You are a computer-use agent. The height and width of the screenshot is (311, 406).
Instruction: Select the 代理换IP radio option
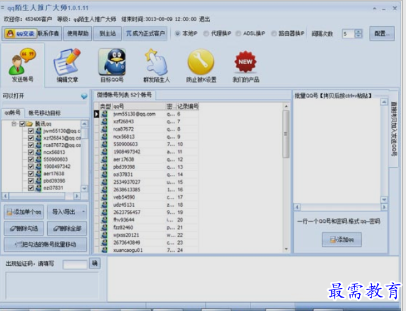pos(206,34)
